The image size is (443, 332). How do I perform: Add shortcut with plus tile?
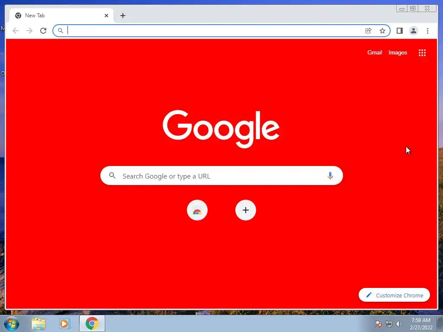(x=246, y=210)
